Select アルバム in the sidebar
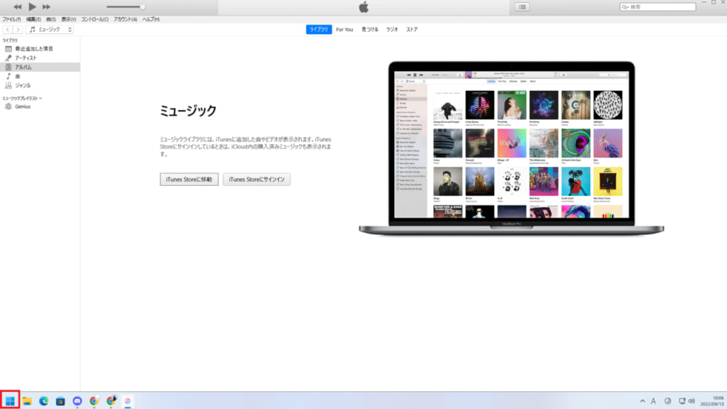This screenshot has width=727, height=409. pyautogui.click(x=40, y=67)
